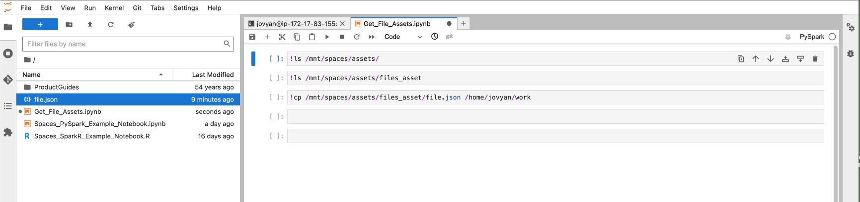Open the Kernel menu
This screenshot has height=202, width=860.
tap(114, 8)
